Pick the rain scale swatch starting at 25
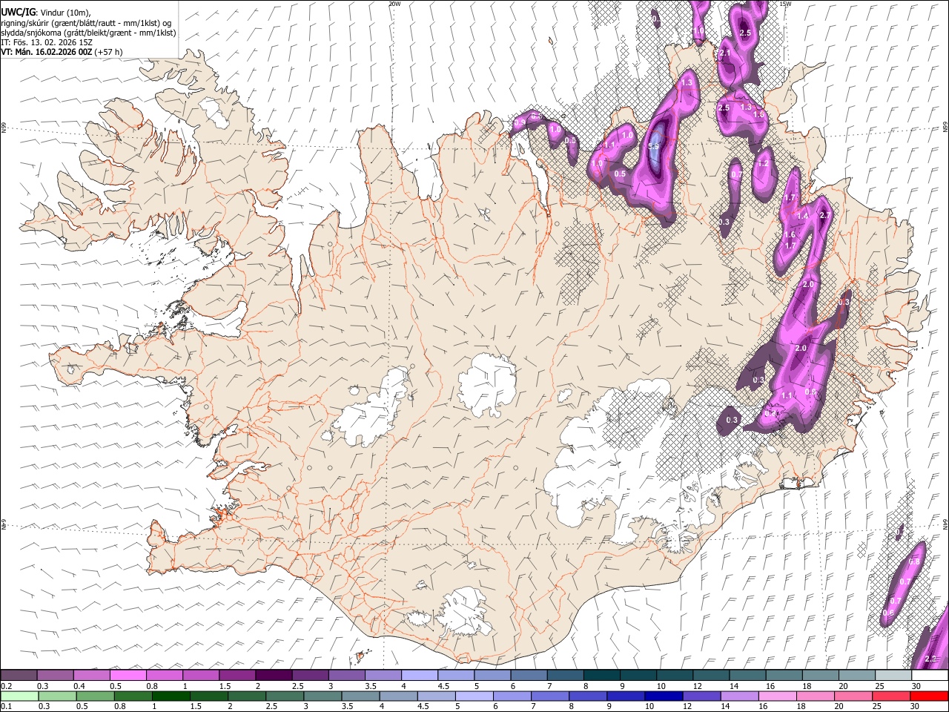949x712 pixels. [892, 696]
